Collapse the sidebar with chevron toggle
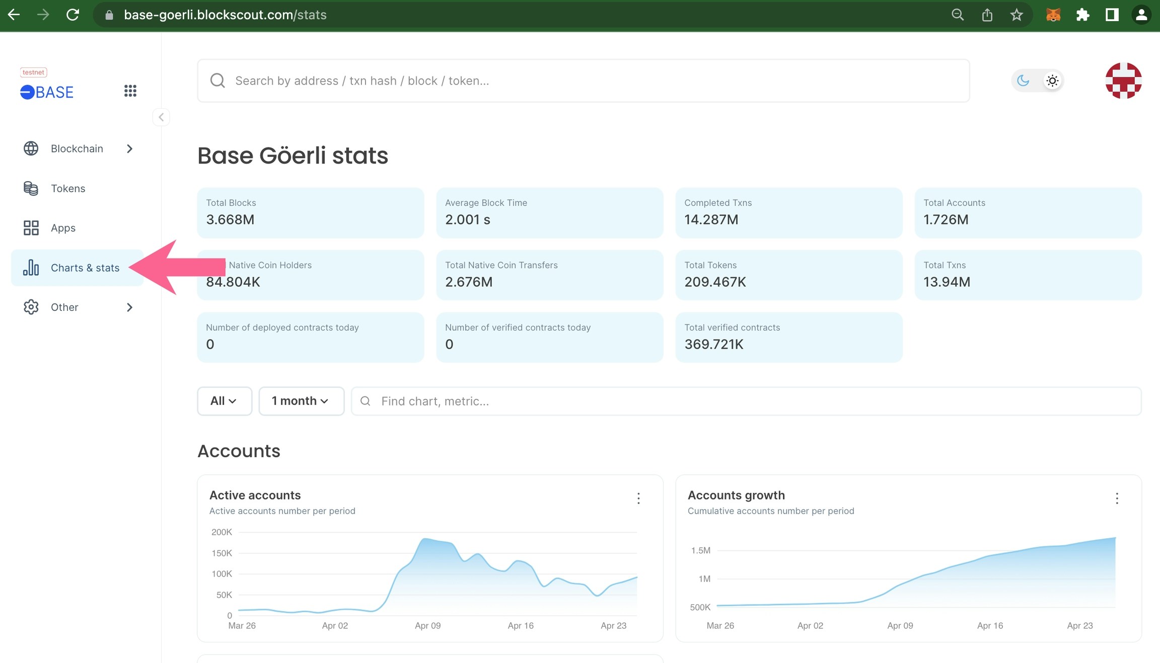This screenshot has width=1160, height=663. click(x=161, y=117)
